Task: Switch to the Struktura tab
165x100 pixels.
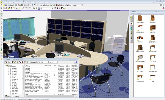Action: click(x=16, y=96)
